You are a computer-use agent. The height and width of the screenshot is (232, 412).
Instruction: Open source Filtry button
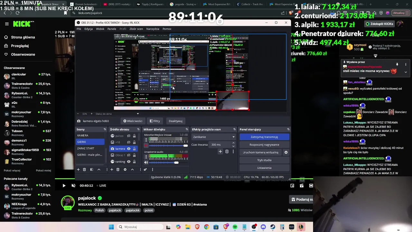pyautogui.click(x=155, y=121)
